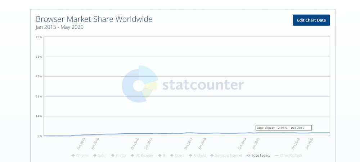Toggle UC Browser legend entry
Image resolution: width=360 pixels, height=162 pixels.
(x=141, y=156)
